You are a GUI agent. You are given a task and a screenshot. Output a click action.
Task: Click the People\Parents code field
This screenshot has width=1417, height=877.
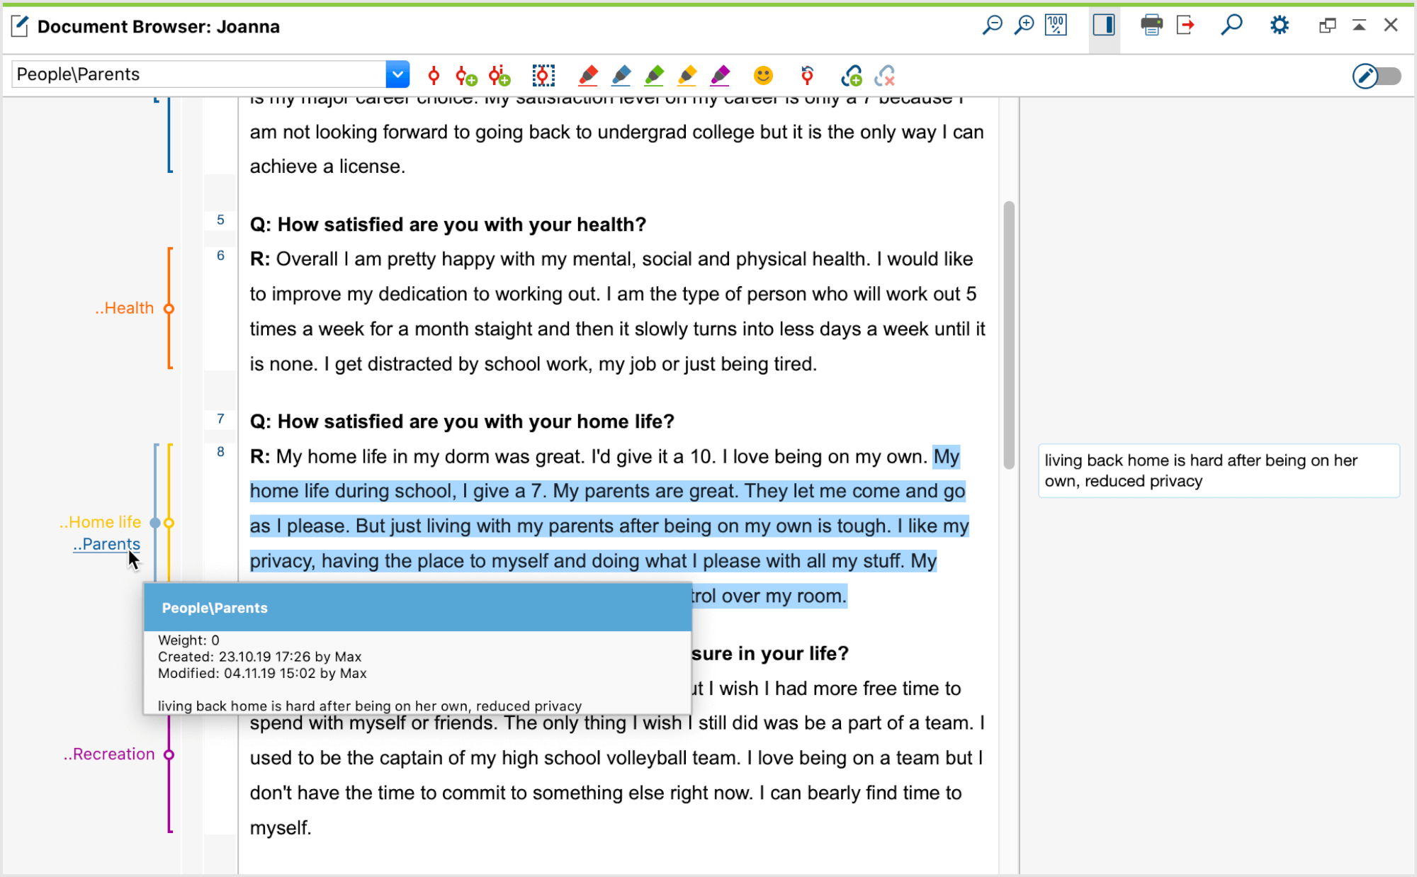coord(199,74)
